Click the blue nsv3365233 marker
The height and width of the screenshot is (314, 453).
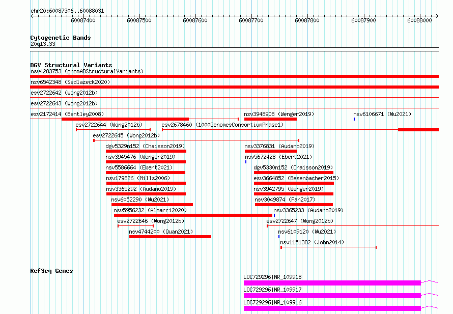point(274,215)
